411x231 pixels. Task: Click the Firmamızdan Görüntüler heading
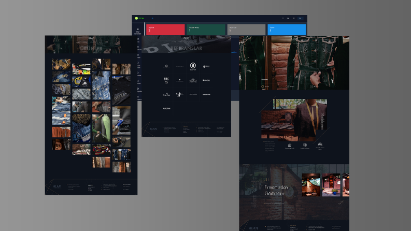pos(276,191)
